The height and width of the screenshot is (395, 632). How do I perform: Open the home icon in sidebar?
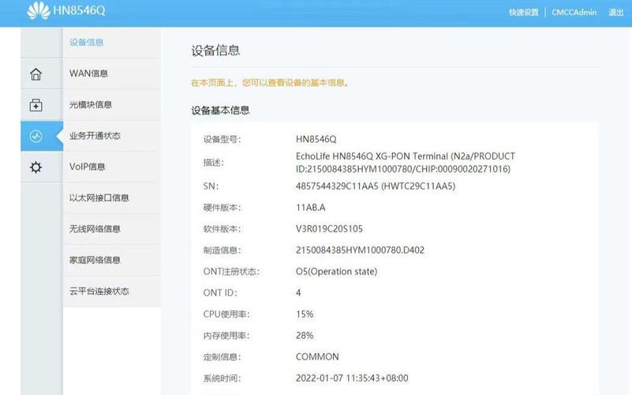pyautogui.click(x=36, y=73)
